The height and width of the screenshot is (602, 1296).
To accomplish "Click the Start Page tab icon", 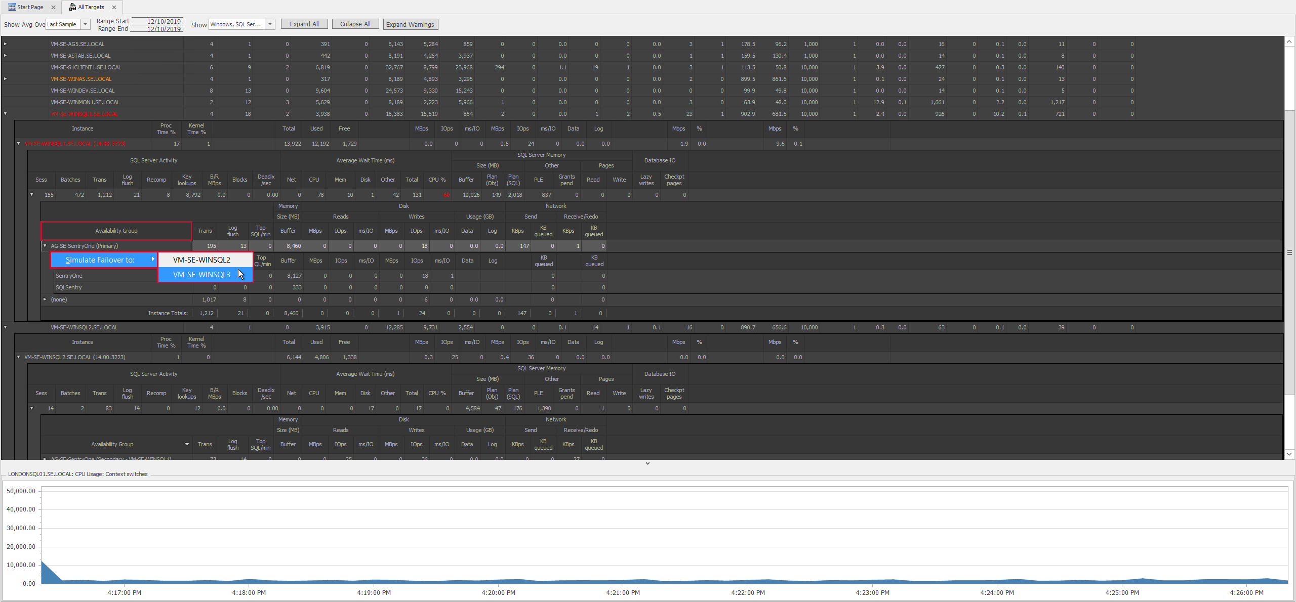I will click(12, 7).
